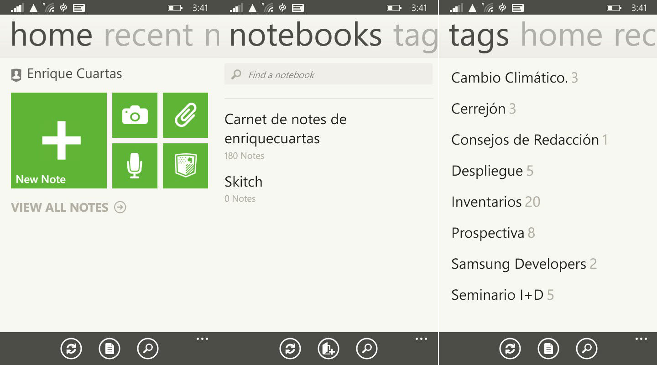Start an audio note with microphone tile
This screenshot has height=365, width=657.
pos(135,166)
